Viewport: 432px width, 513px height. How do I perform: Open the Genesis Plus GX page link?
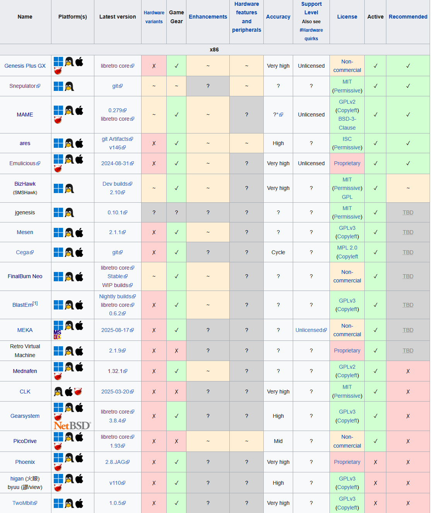25,66
